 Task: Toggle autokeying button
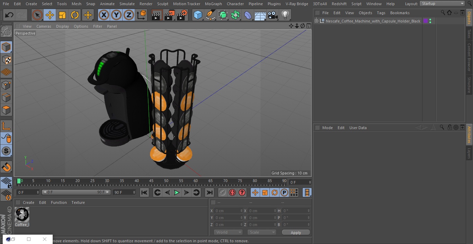coord(232,192)
